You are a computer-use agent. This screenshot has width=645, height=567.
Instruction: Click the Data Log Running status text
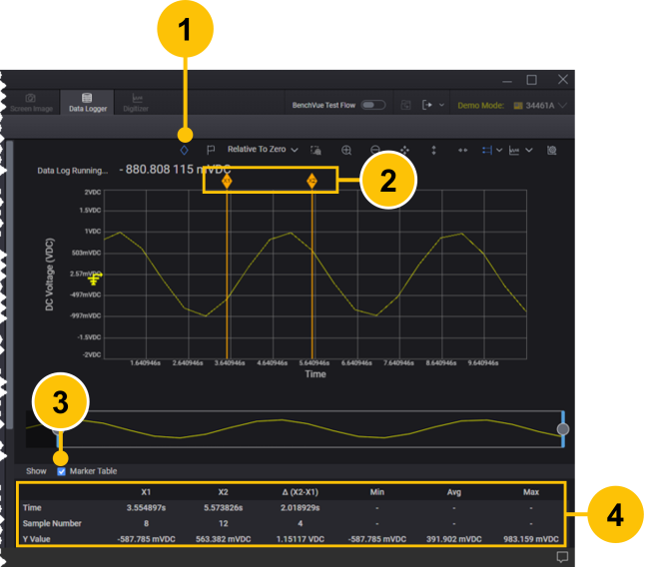(73, 171)
